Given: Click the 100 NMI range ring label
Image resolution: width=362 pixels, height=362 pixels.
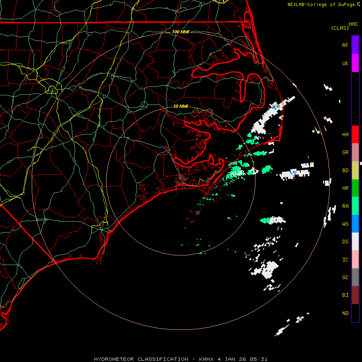Looking at the screenshot, I should point(181,32).
